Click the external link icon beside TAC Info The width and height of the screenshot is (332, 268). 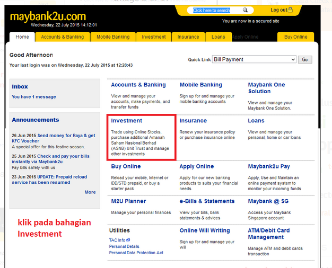click(128, 240)
